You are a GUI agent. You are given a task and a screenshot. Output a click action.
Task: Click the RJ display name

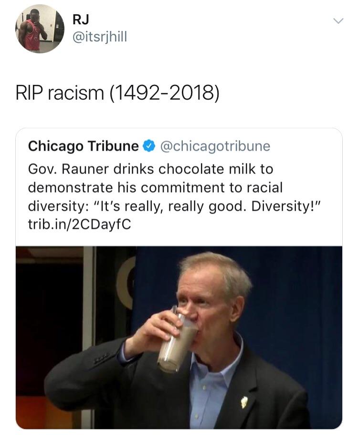coord(81,20)
